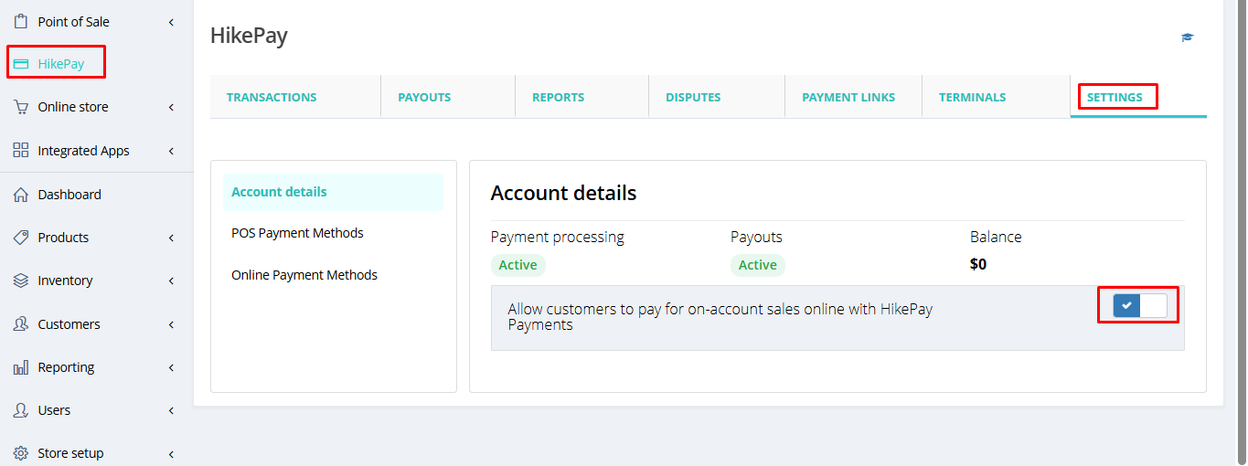Open the Payouts tab
The width and height of the screenshot is (1248, 466).
pos(424,97)
